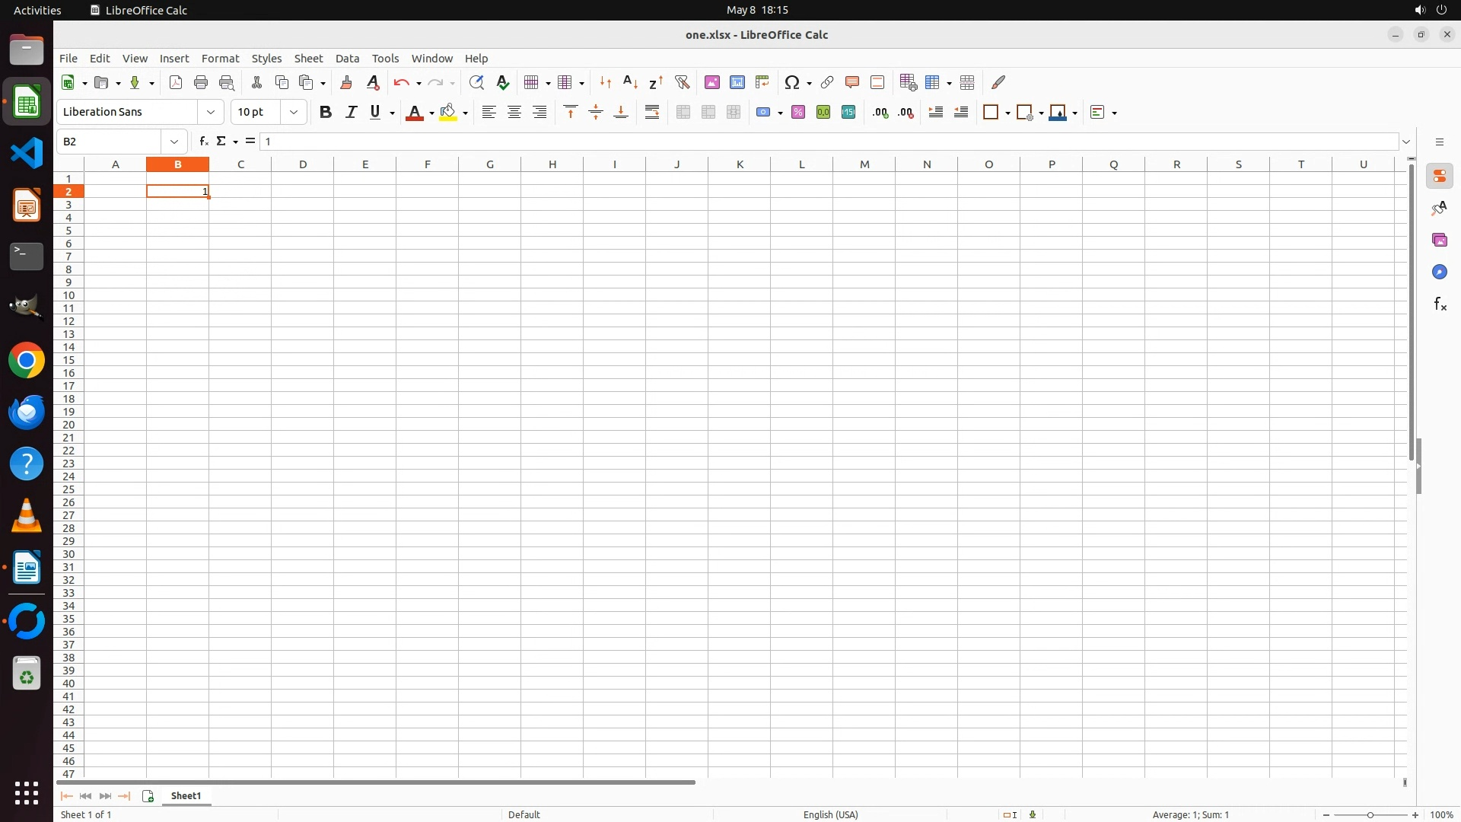Open the Functions sidebar panel icon

1440,304
